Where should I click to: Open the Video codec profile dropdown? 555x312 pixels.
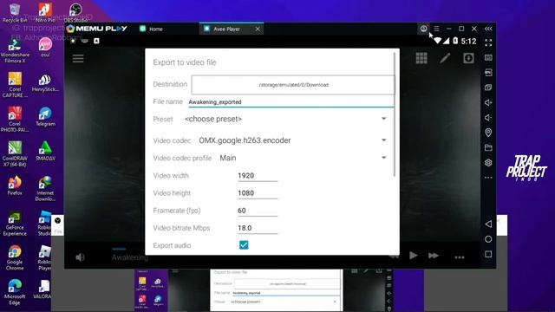303,158
